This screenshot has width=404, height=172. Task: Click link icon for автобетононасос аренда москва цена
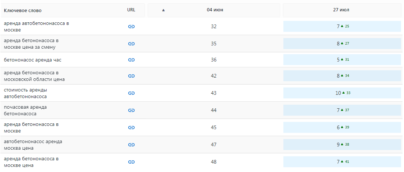(131, 145)
